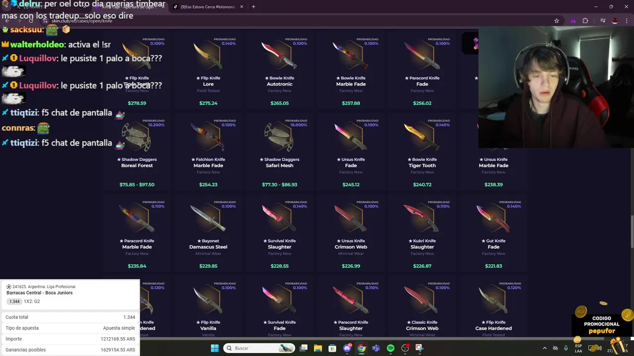Click the Apuesta simple bet type value
The height and width of the screenshot is (356, 634).
[x=119, y=328]
